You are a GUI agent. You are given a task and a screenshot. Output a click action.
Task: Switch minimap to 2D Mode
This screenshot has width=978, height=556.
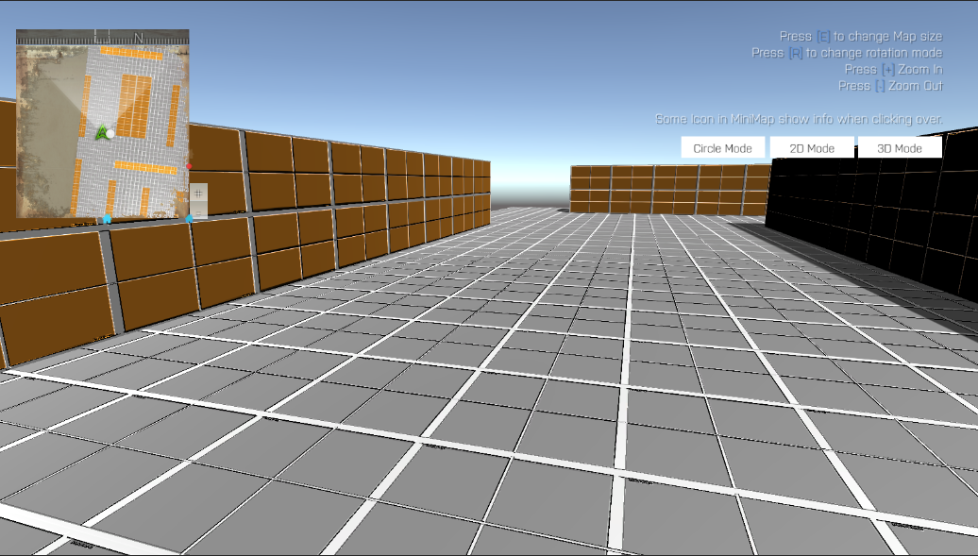coord(812,148)
